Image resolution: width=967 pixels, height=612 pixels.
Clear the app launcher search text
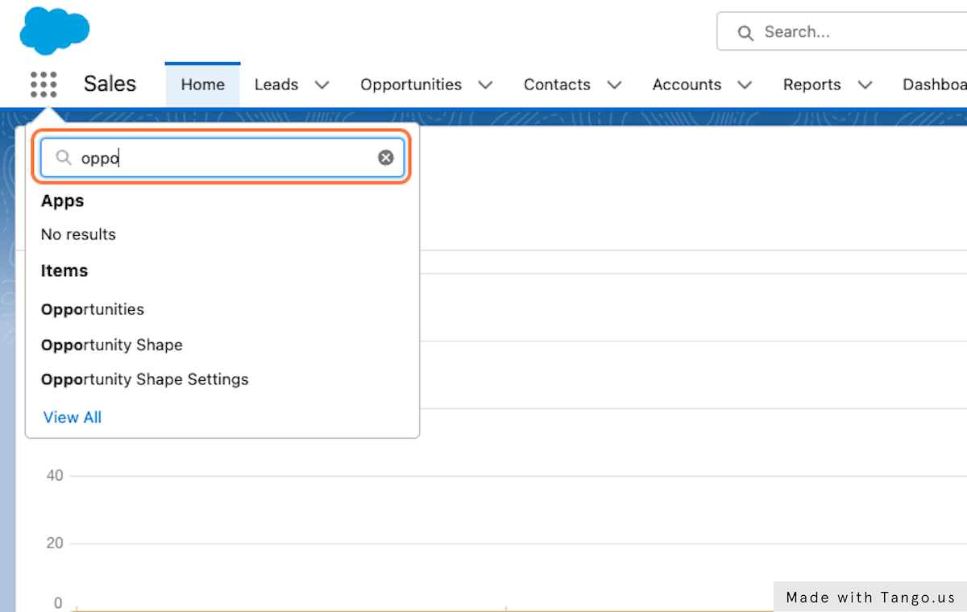pos(386,158)
